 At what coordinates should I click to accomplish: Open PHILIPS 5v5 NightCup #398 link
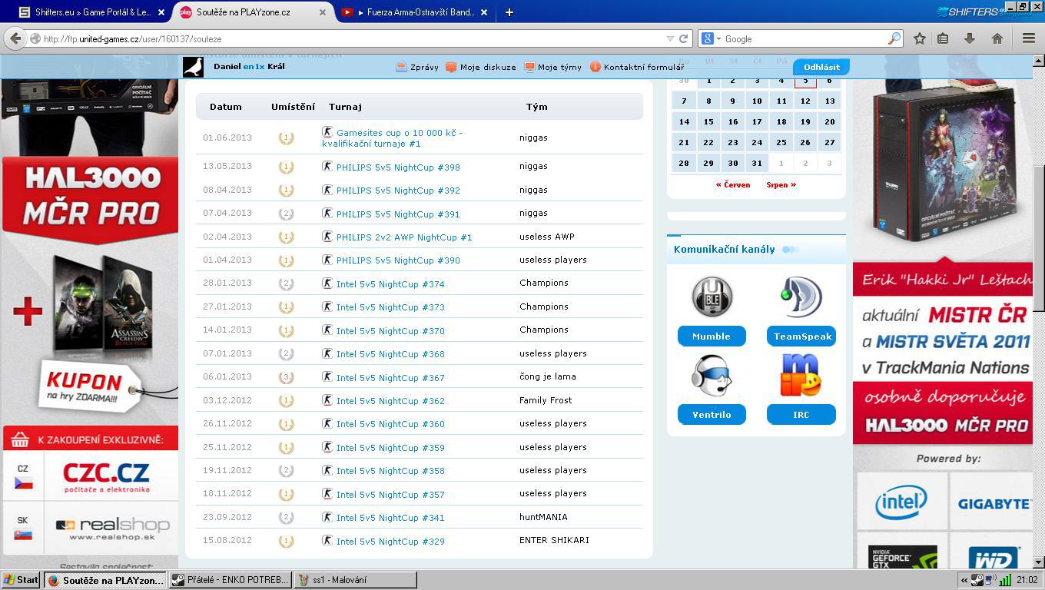point(398,167)
